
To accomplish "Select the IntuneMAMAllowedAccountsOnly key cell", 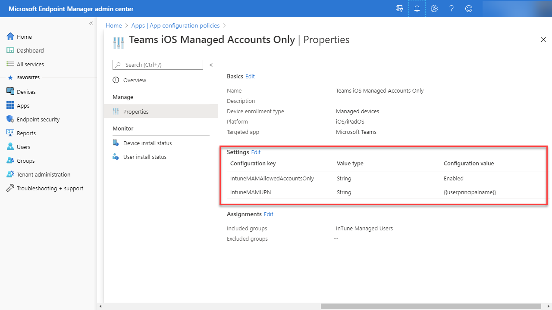I will point(272,178).
